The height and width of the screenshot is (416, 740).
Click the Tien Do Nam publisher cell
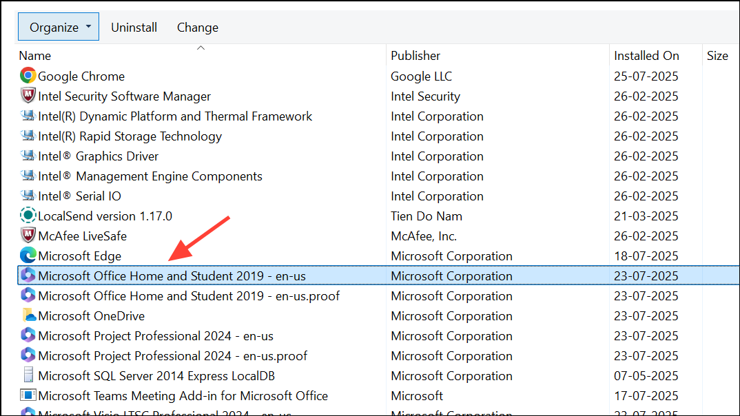pos(426,216)
